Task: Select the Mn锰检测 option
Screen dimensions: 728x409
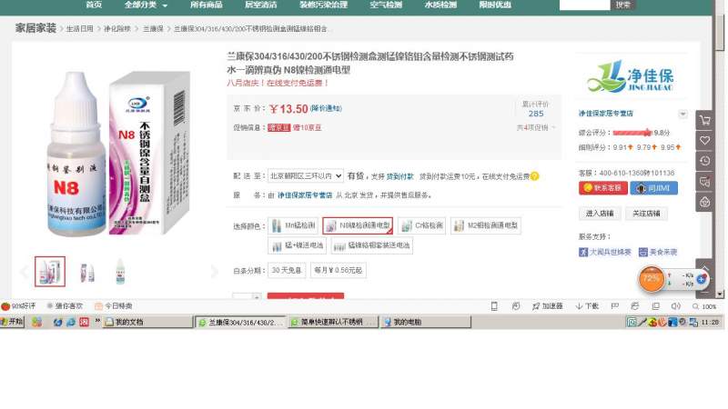Action: point(293,225)
